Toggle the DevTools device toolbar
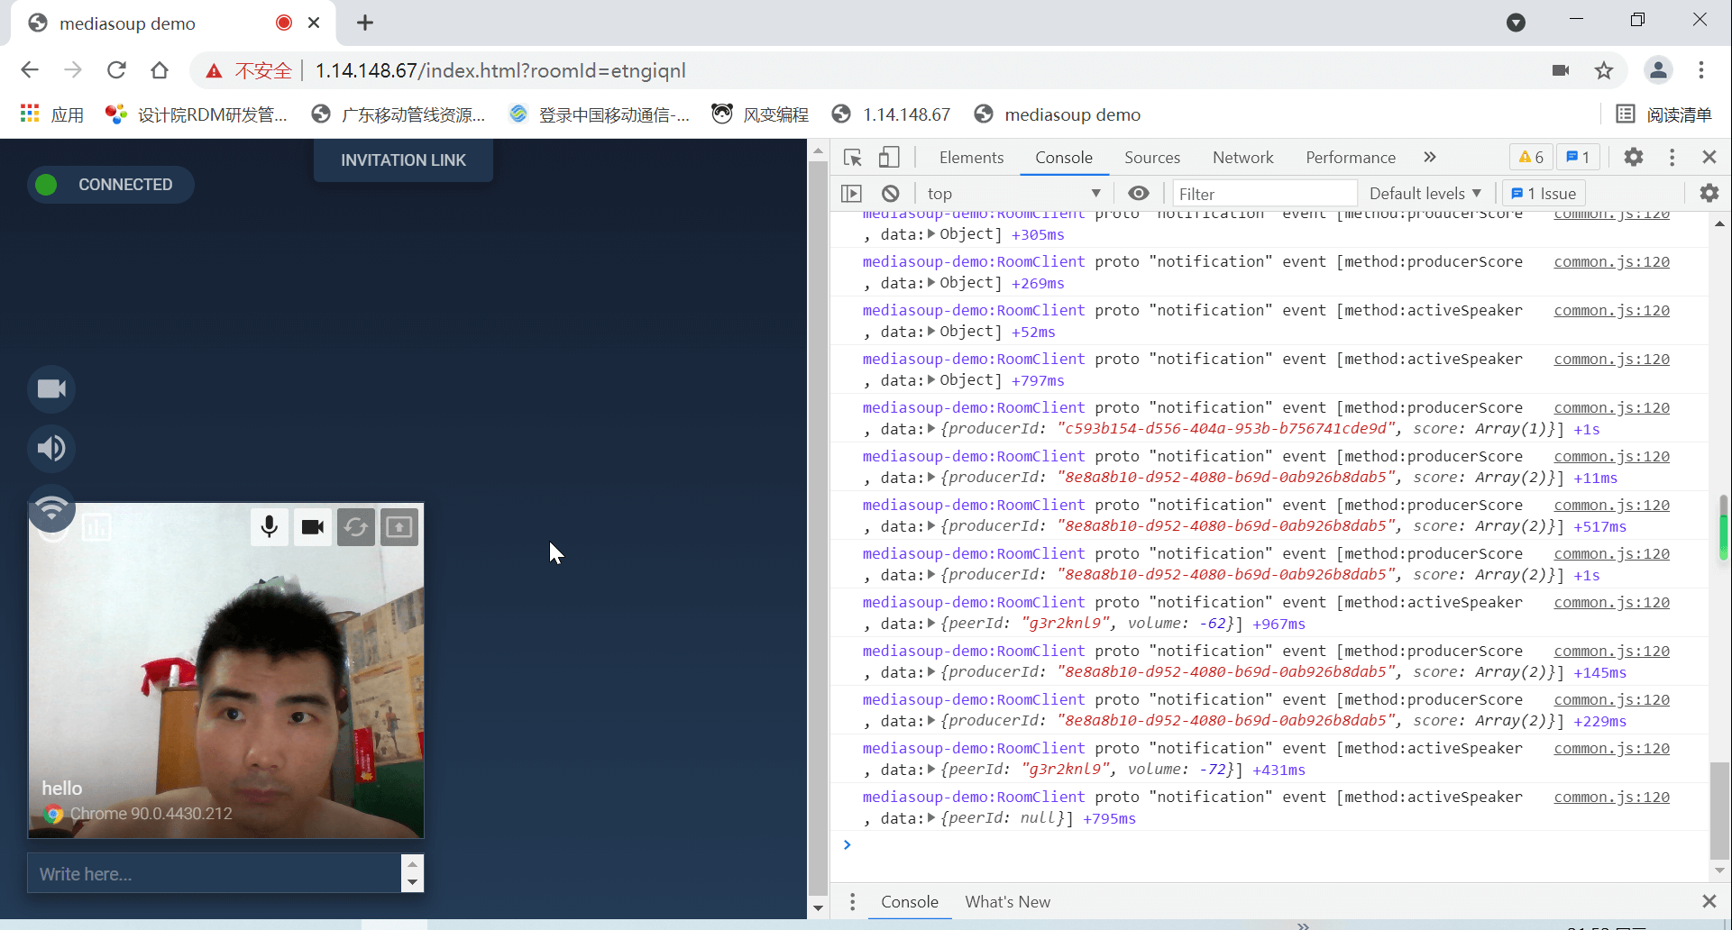The image size is (1732, 930). coord(889,158)
